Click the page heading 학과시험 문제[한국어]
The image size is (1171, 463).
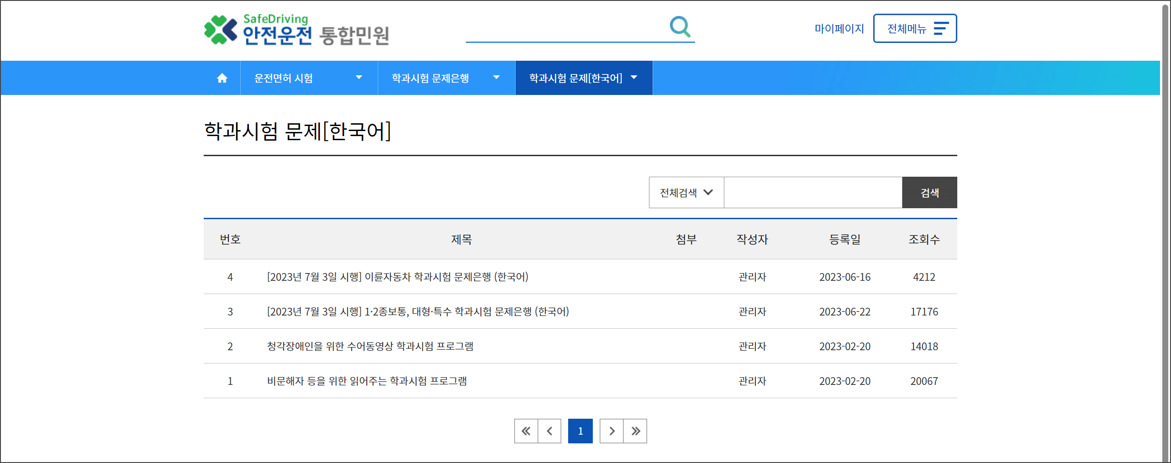[297, 132]
